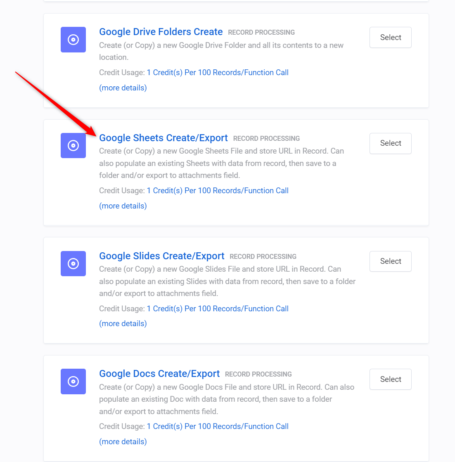Click the Sheets credit usage pricing link
Viewport: 455px width, 462px height.
[218, 190]
